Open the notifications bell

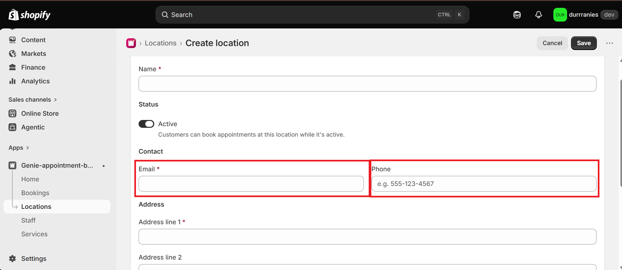point(538,15)
